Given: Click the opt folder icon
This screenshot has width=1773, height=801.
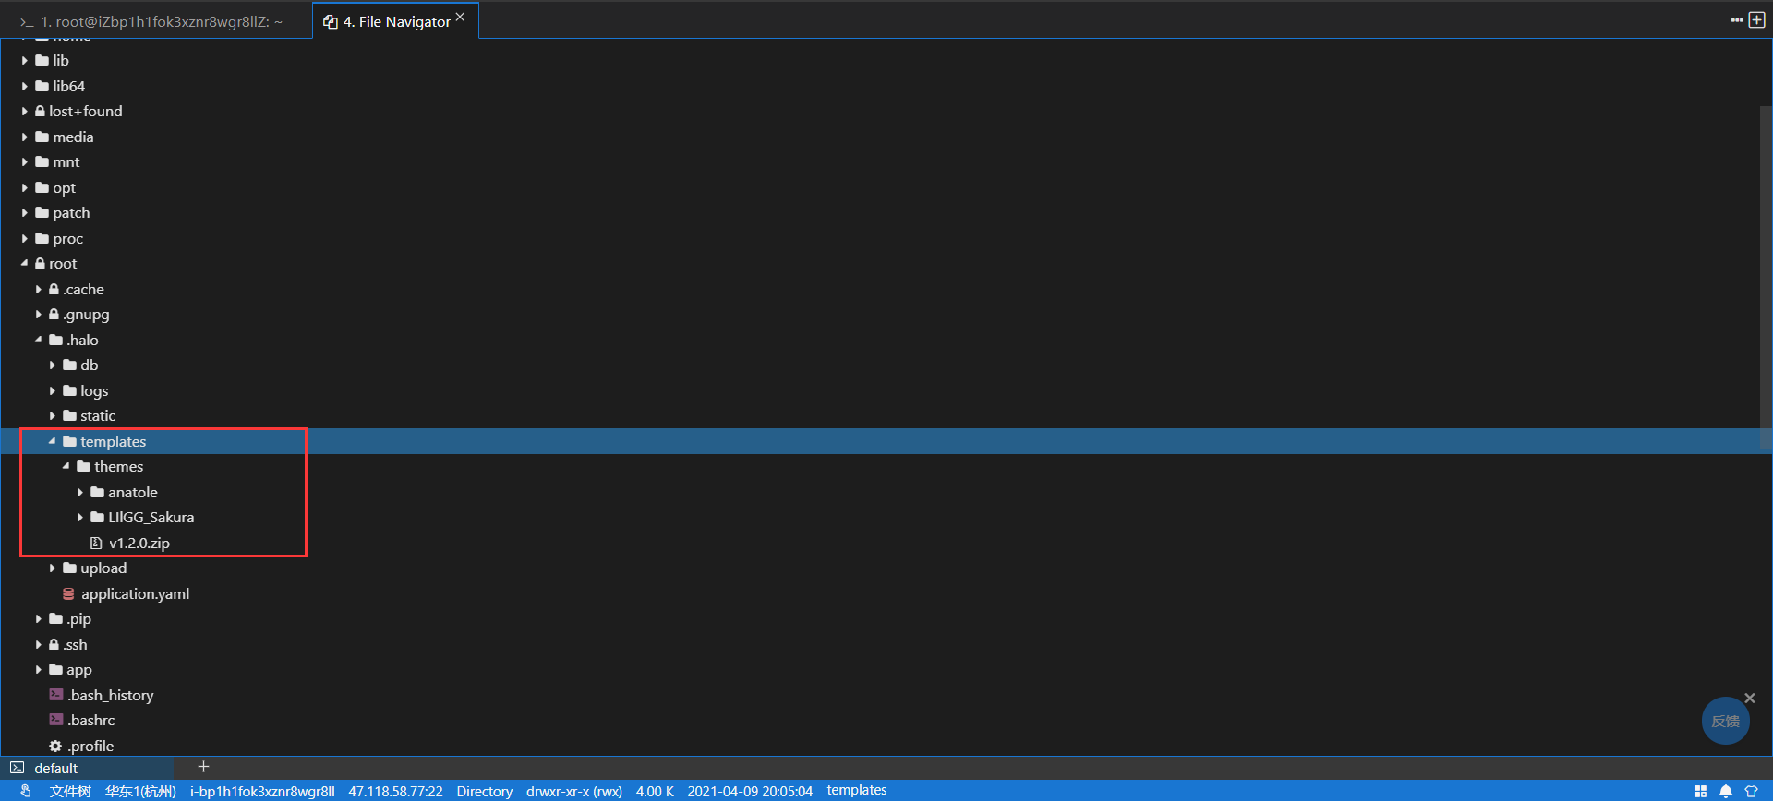Looking at the screenshot, I should [x=42, y=187].
